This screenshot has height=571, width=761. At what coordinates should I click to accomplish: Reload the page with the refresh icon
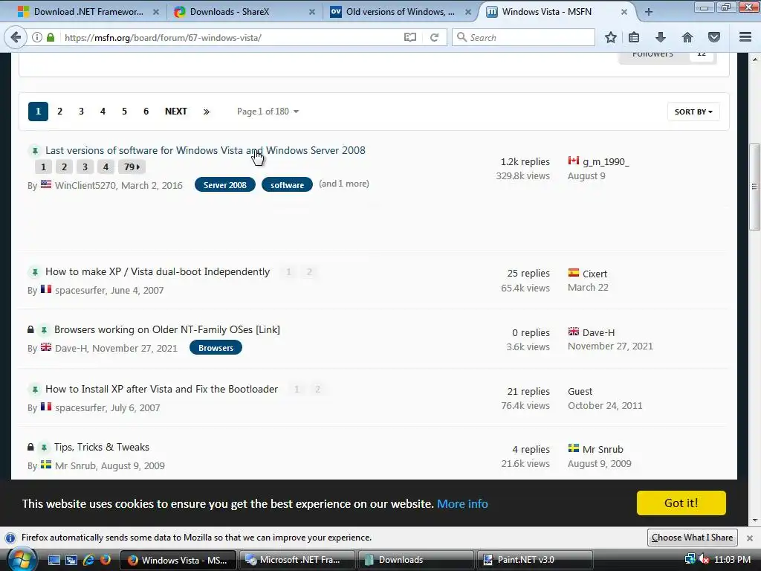[434, 37]
